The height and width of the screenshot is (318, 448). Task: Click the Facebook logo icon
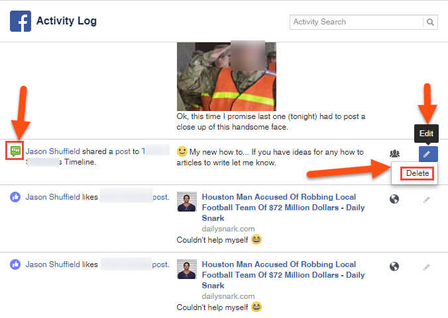pos(21,21)
